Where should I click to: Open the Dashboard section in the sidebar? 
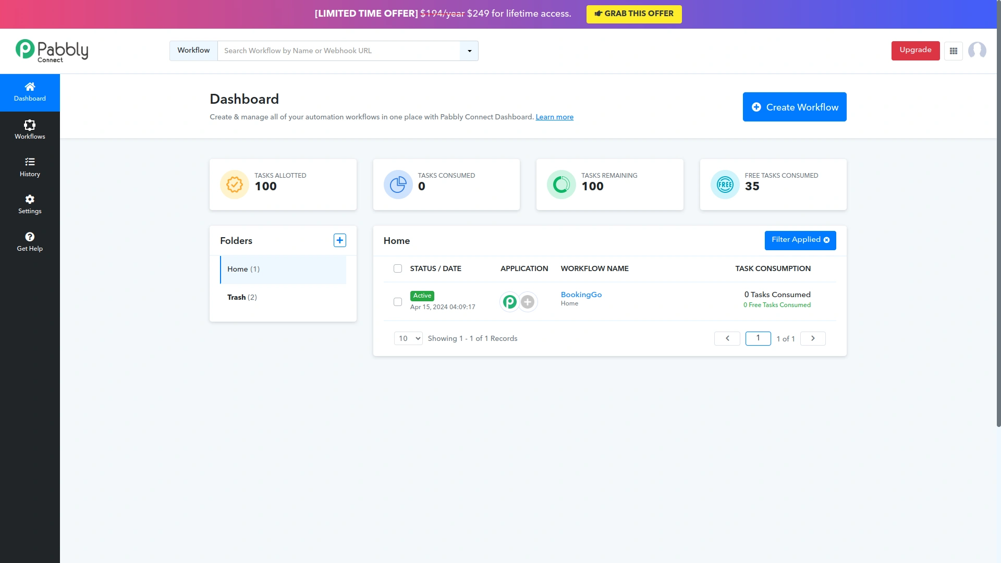[x=30, y=92]
